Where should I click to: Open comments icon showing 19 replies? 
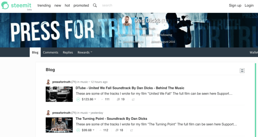point(120,99)
